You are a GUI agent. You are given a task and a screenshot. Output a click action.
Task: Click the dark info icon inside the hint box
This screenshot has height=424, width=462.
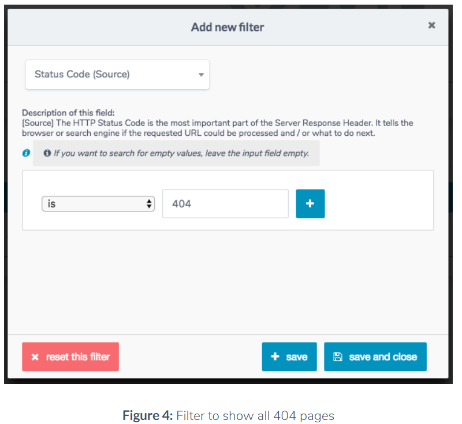47,153
